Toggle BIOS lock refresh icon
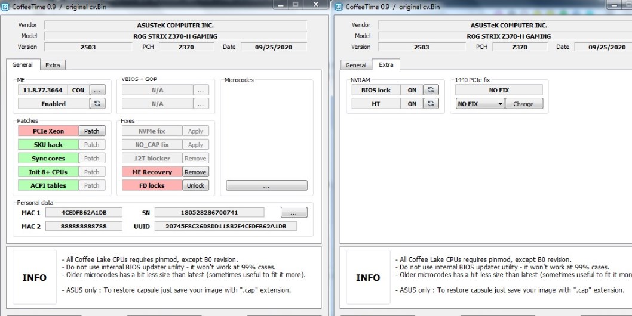Image resolution: width=632 pixels, height=316 pixels. tap(431, 90)
